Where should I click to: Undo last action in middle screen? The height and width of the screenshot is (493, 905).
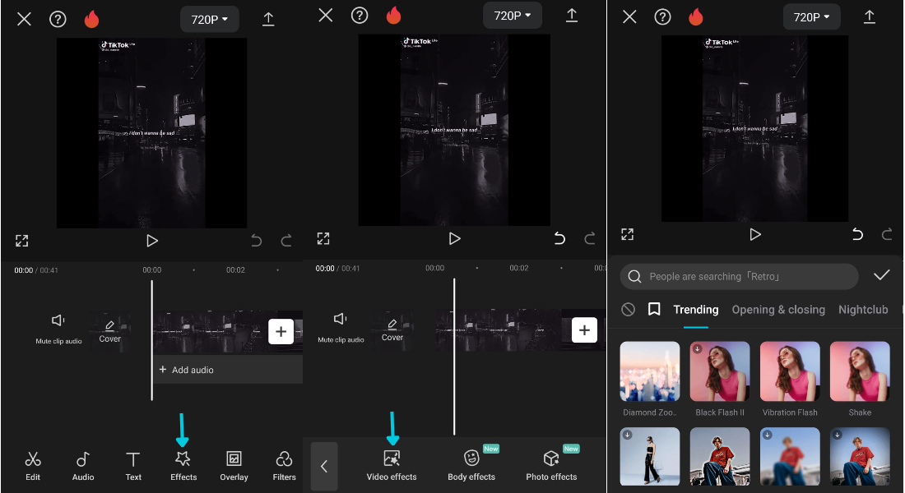pyautogui.click(x=559, y=238)
